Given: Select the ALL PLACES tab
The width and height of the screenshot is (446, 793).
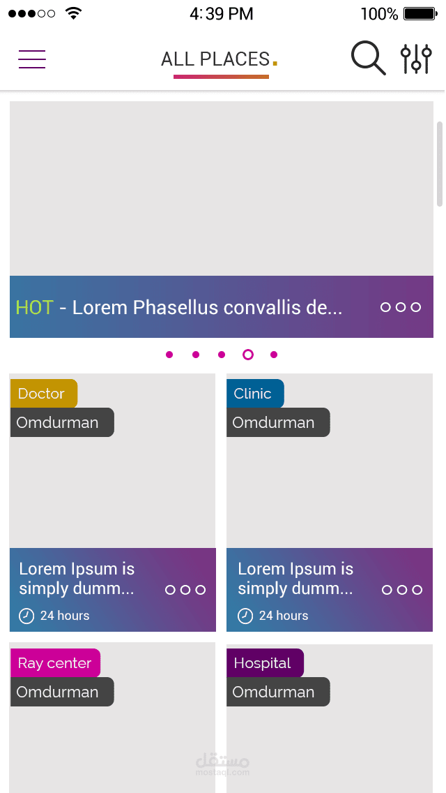Looking at the screenshot, I should (215, 60).
